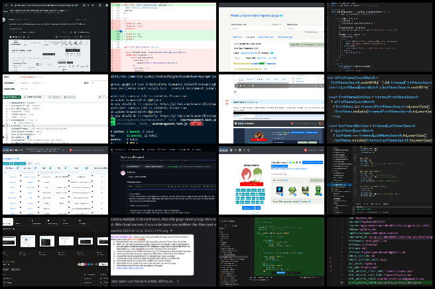Image resolution: width=435 pixels, height=289 pixels.
Task: Open the editor thumbnail with green highlighted code
Action: point(271,252)
